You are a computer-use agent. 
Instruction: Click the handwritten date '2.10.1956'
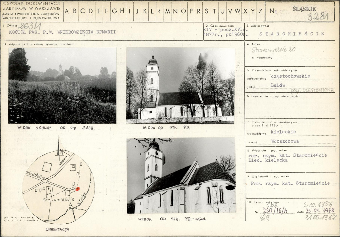pos(318,204)
